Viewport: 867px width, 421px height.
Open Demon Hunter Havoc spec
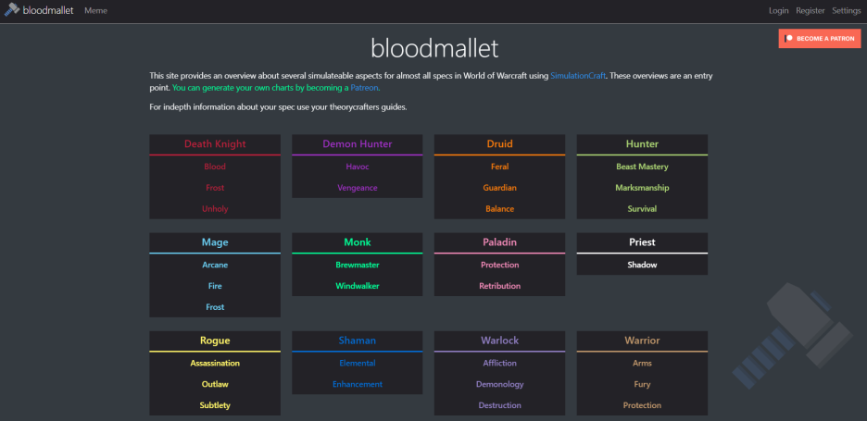[358, 167]
